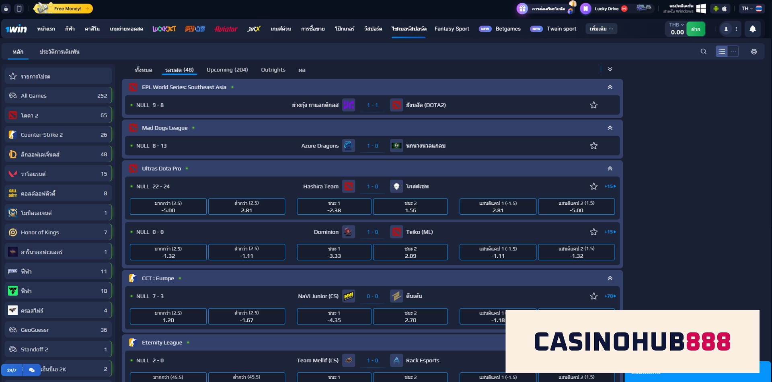Expand +15 markets for Hashira Team match
This screenshot has width=772, height=382.
click(610, 186)
